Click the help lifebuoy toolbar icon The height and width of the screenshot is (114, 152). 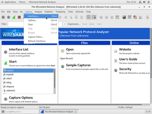pos(147,17)
